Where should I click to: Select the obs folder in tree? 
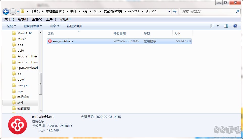(x=20, y=45)
